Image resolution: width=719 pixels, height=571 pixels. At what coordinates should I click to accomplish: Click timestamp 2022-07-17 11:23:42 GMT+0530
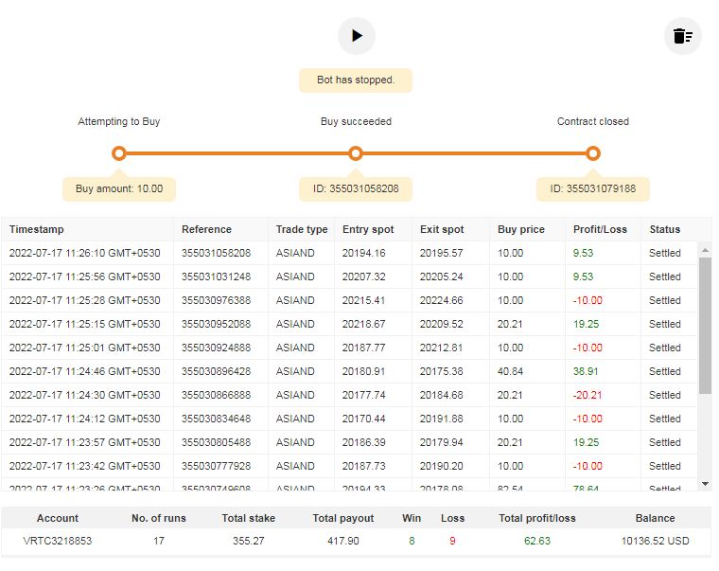click(85, 466)
